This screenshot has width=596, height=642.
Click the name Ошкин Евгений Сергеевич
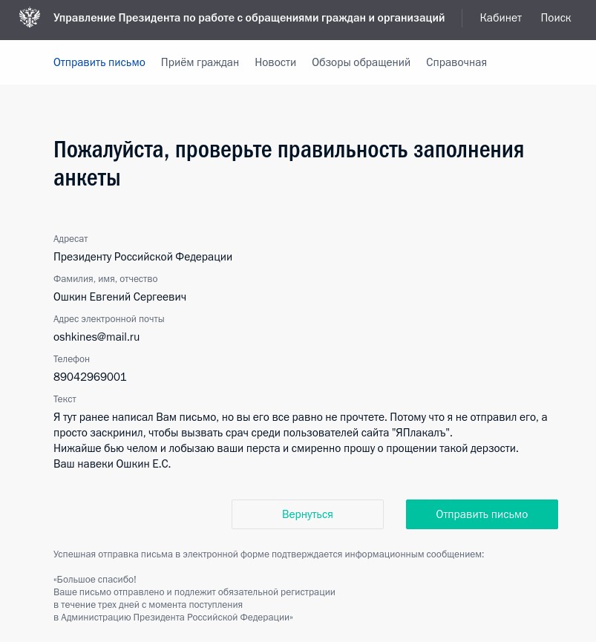[119, 297]
